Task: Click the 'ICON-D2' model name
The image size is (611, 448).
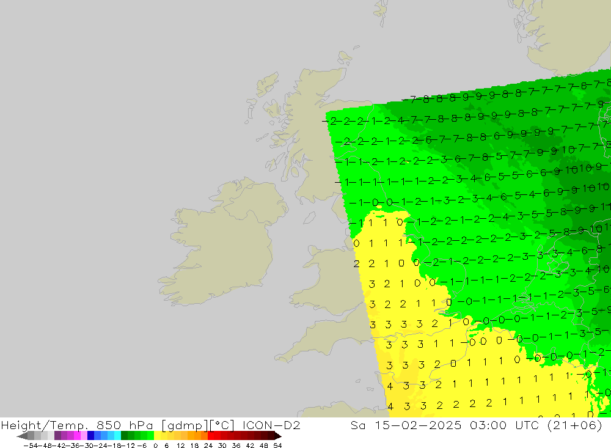Action: pos(271,425)
